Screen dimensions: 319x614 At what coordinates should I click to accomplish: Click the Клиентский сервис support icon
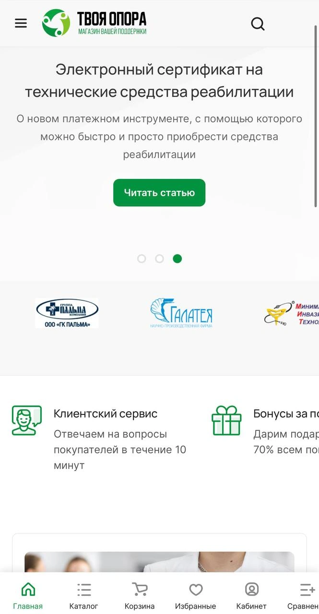(x=27, y=420)
